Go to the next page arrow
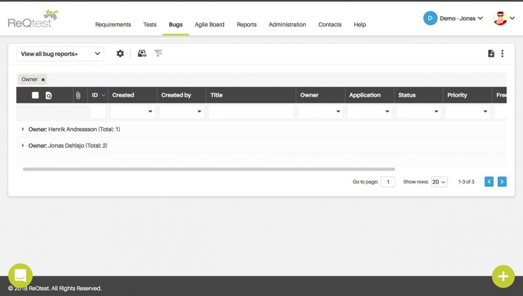The height and width of the screenshot is (296, 523). click(502, 182)
